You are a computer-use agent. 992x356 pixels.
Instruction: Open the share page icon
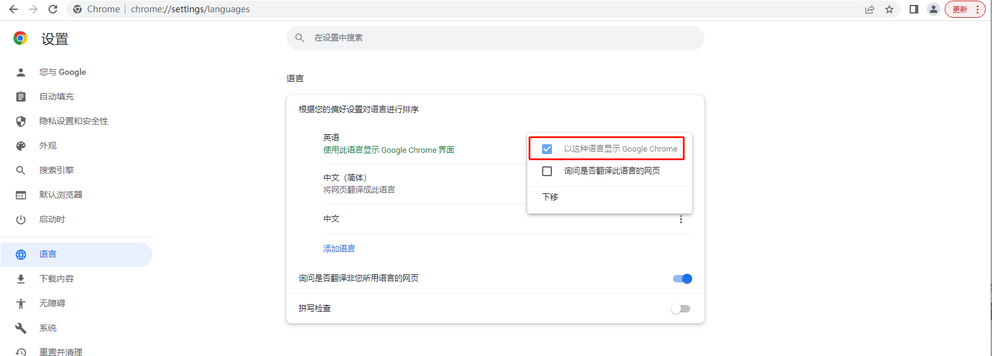point(870,9)
